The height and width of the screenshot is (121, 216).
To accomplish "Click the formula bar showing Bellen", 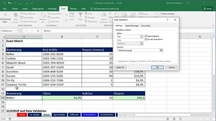I will (127, 31).
